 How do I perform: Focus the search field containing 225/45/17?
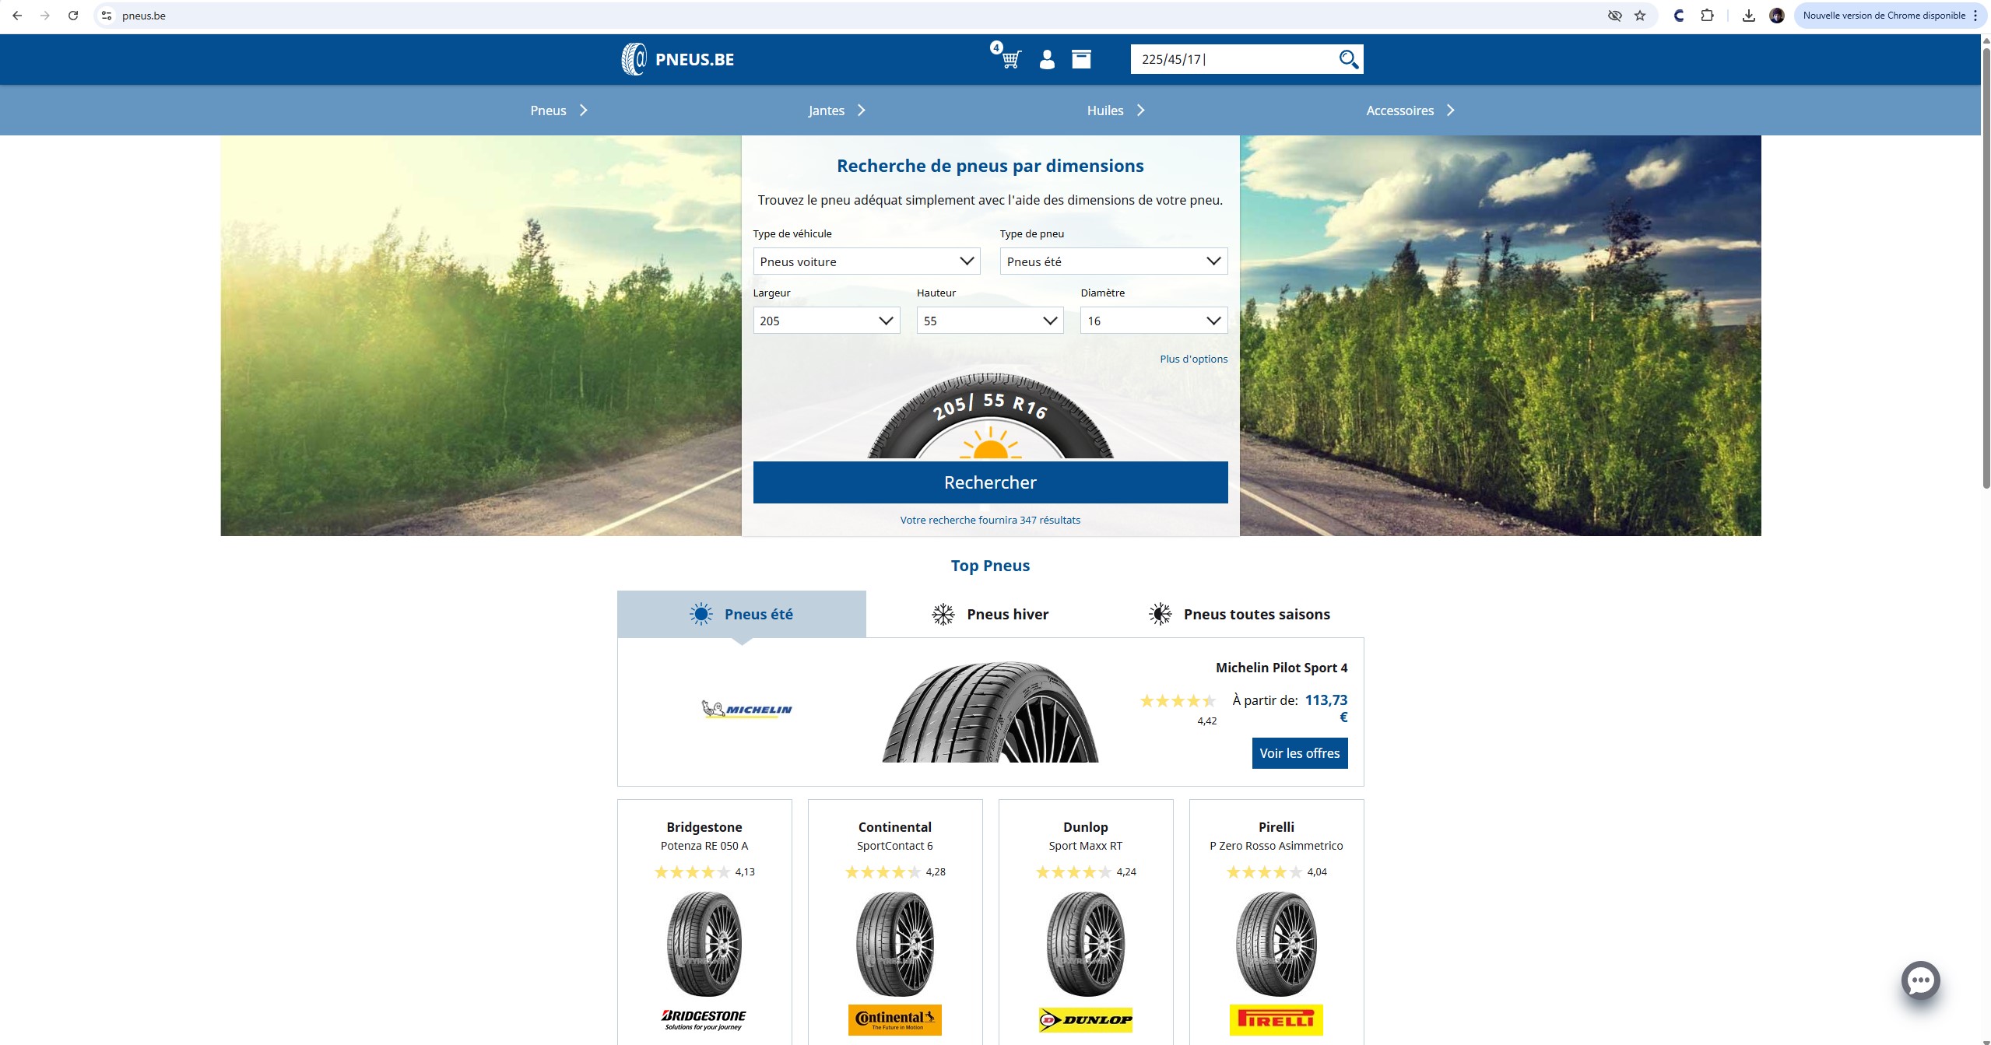tap(1234, 59)
